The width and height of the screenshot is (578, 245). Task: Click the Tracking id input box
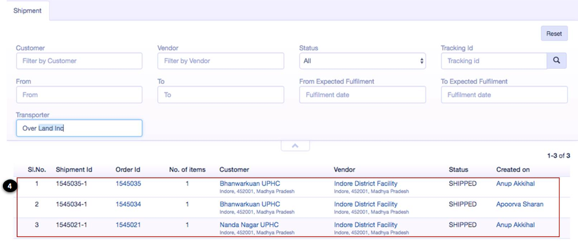click(494, 61)
